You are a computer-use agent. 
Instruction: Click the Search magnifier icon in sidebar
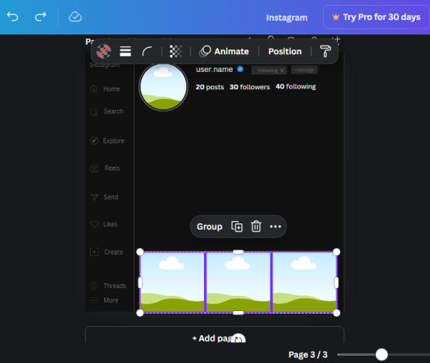tap(93, 112)
